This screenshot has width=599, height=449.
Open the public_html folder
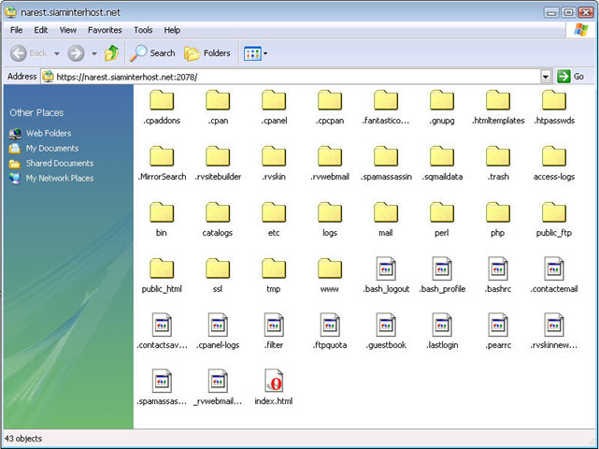tap(162, 269)
